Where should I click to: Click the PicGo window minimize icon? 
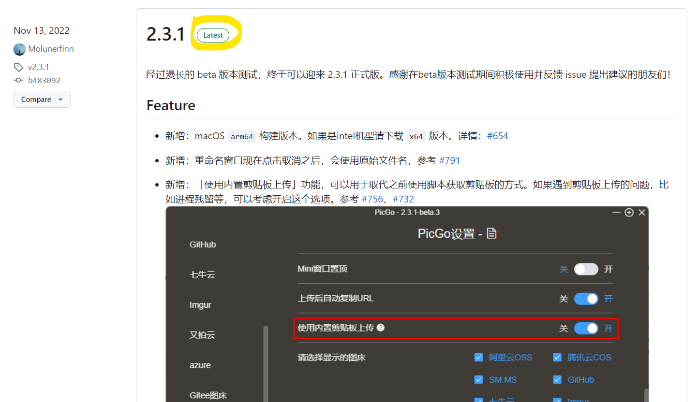pos(616,213)
